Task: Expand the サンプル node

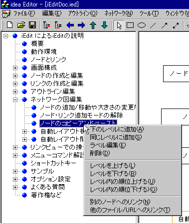Action: point(15,171)
